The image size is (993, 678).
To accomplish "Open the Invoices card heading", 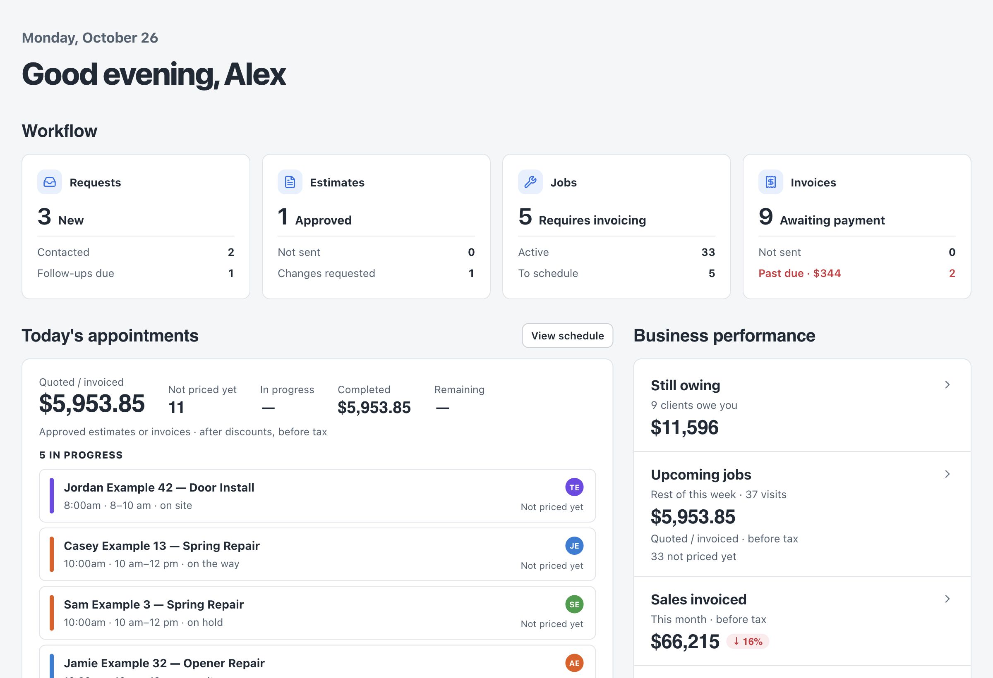I will (x=813, y=182).
